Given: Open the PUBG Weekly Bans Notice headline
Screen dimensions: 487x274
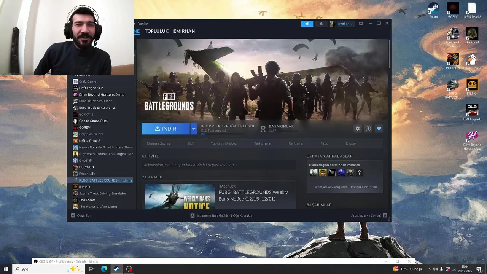Looking at the screenshot, I should 253,196.
